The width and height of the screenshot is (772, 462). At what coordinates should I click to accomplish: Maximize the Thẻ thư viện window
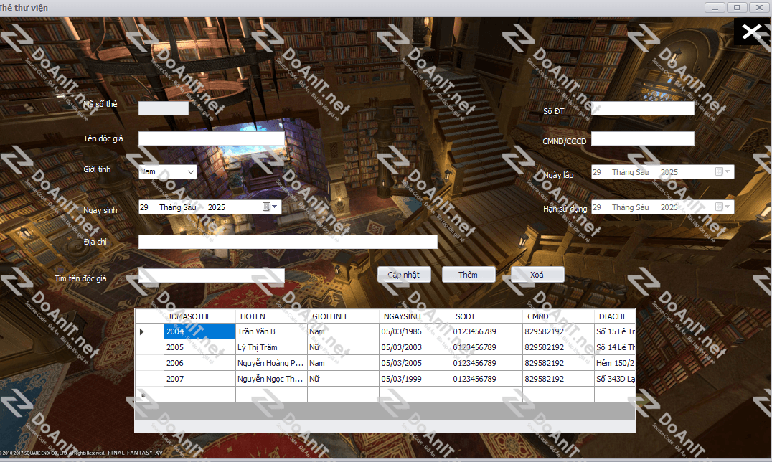tap(737, 7)
